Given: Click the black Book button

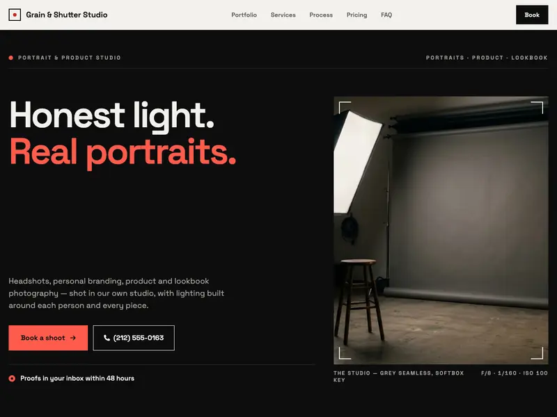Looking at the screenshot, I should [x=532, y=15].
